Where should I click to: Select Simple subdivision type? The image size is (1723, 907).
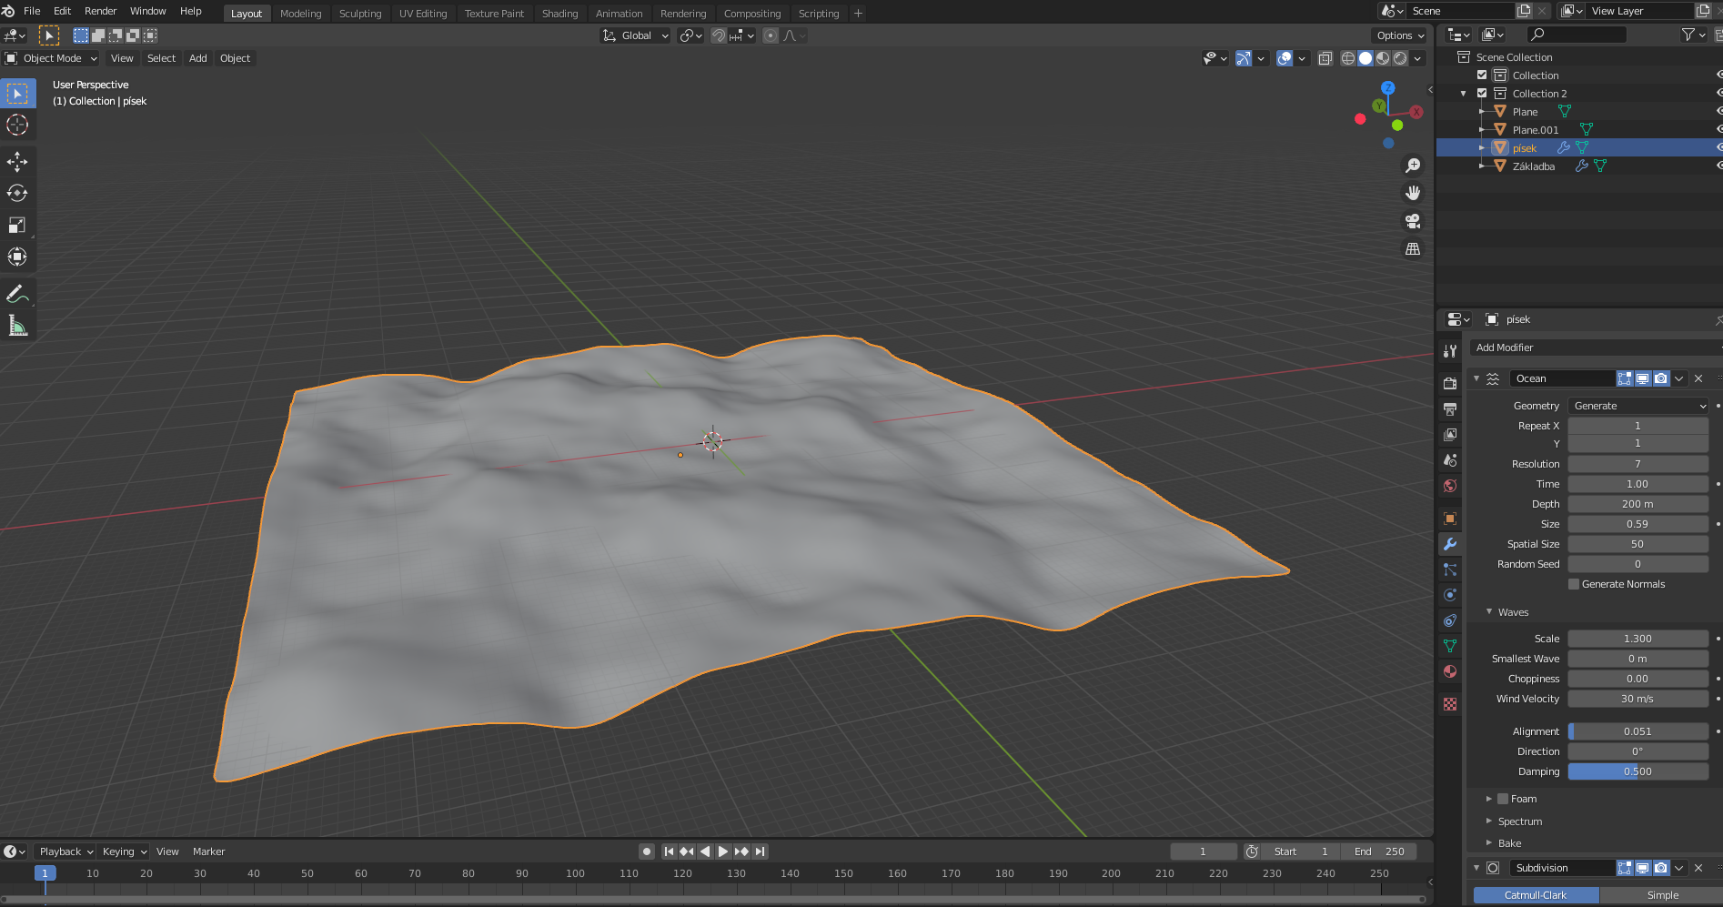pos(1662,895)
